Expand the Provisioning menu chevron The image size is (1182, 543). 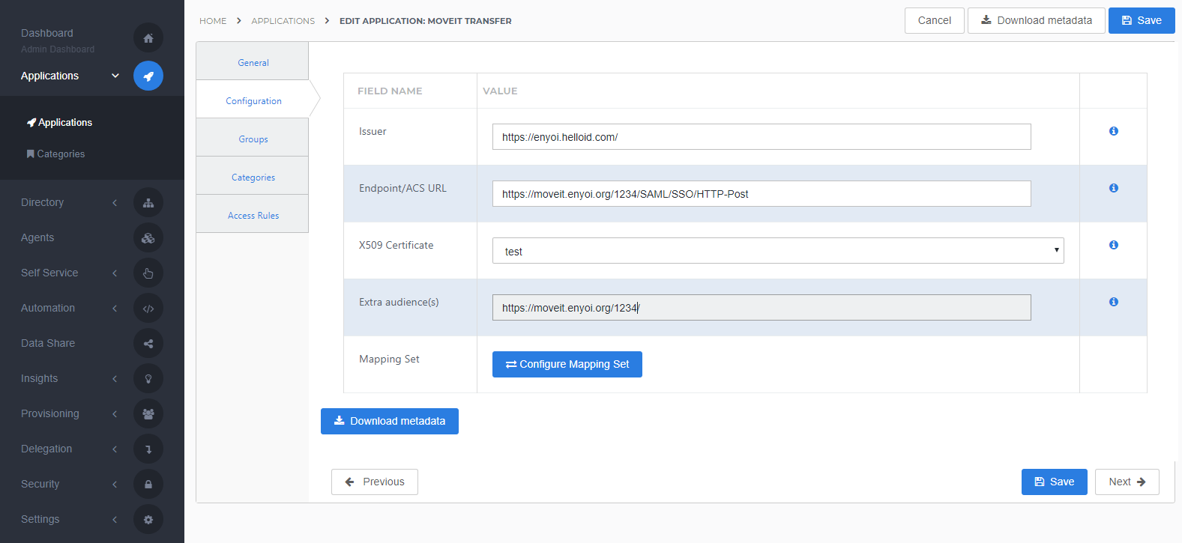(x=115, y=413)
